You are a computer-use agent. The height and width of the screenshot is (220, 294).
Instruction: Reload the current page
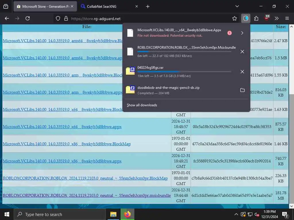point(28,18)
